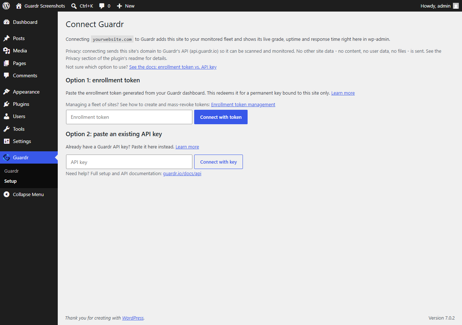Click the Dashboard gauge icon
Image resolution: width=462 pixels, height=325 pixels.
pyautogui.click(x=6, y=22)
